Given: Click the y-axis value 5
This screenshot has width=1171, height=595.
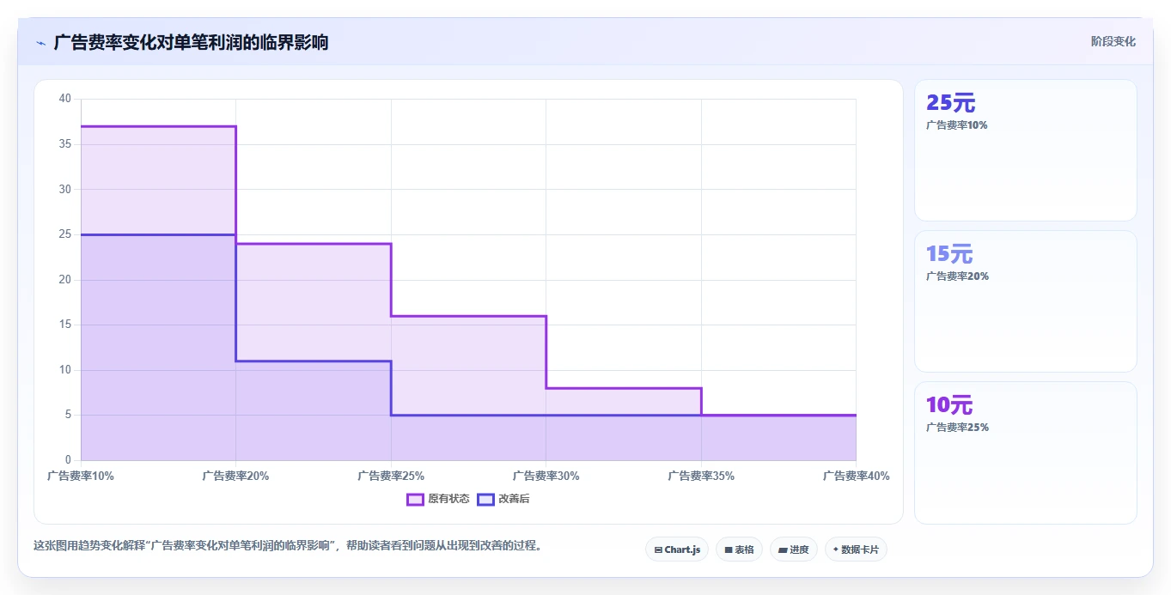Looking at the screenshot, I should (69, 416).
